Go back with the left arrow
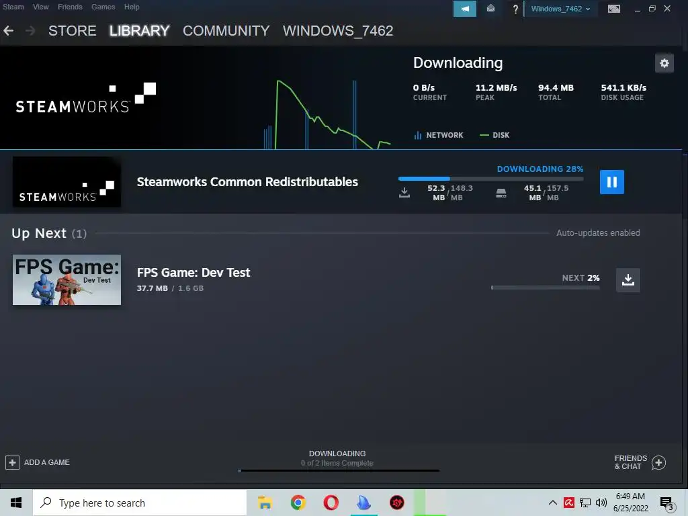The height and width of the screenshot is (516, 688). pos(8,31)
